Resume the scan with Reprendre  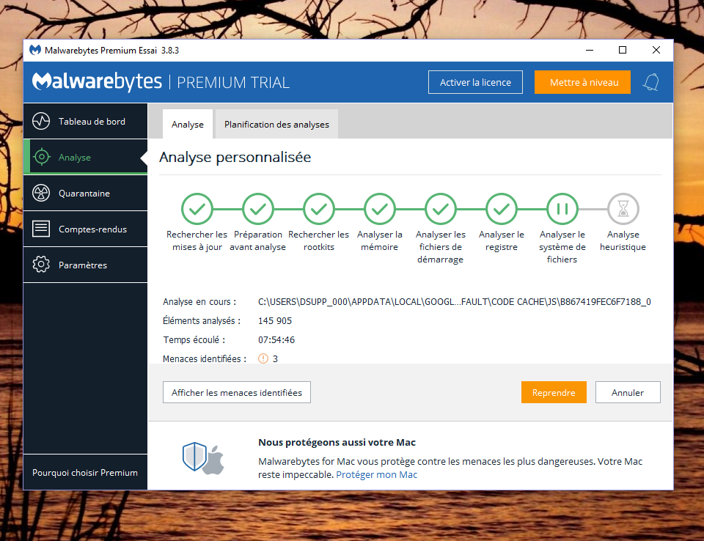(x=554, y=392)
